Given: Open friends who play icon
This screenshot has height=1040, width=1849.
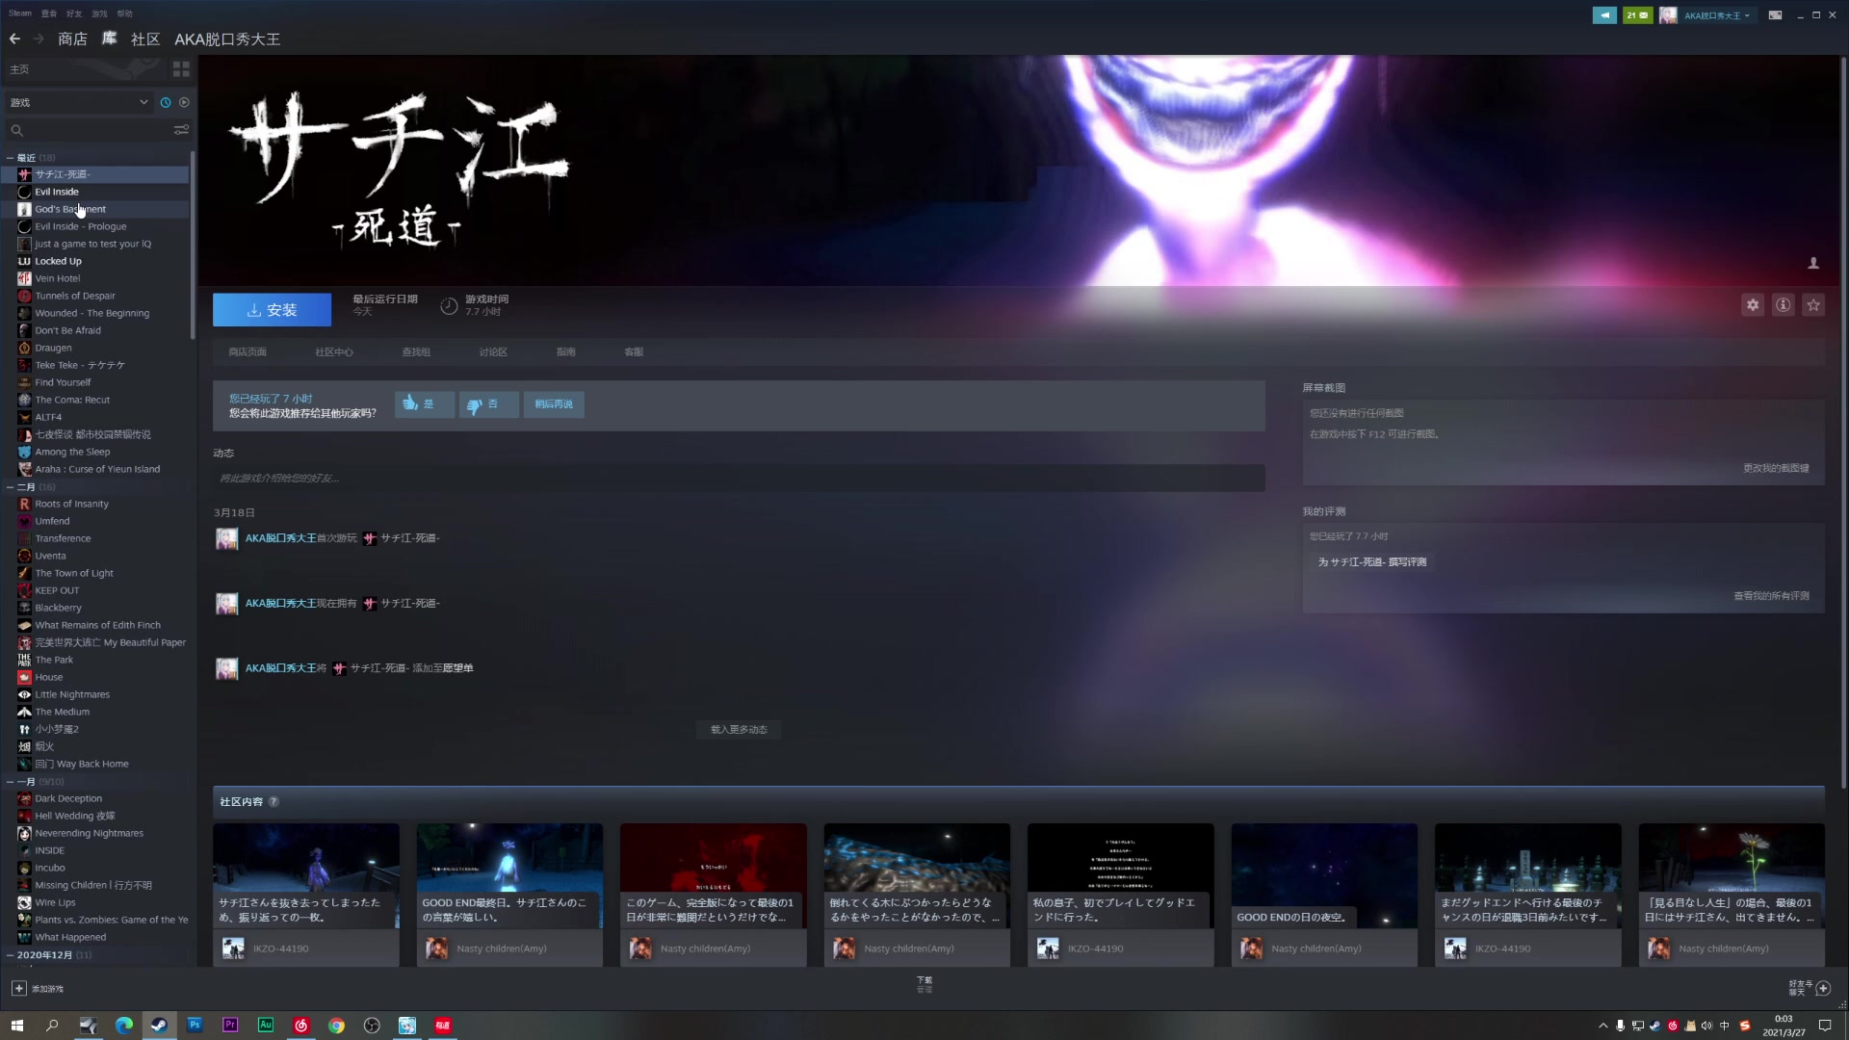Looking at the screenshot, I should [x=1813, y=263].
